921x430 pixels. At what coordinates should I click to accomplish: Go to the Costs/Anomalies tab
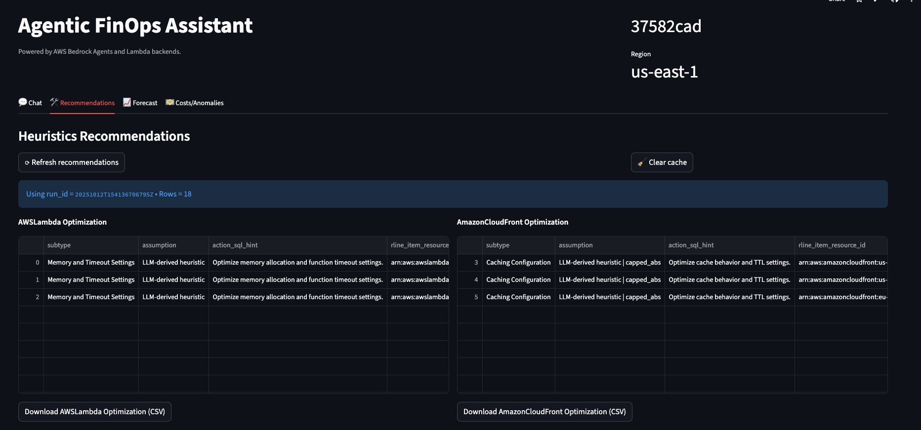coord(195,103)
